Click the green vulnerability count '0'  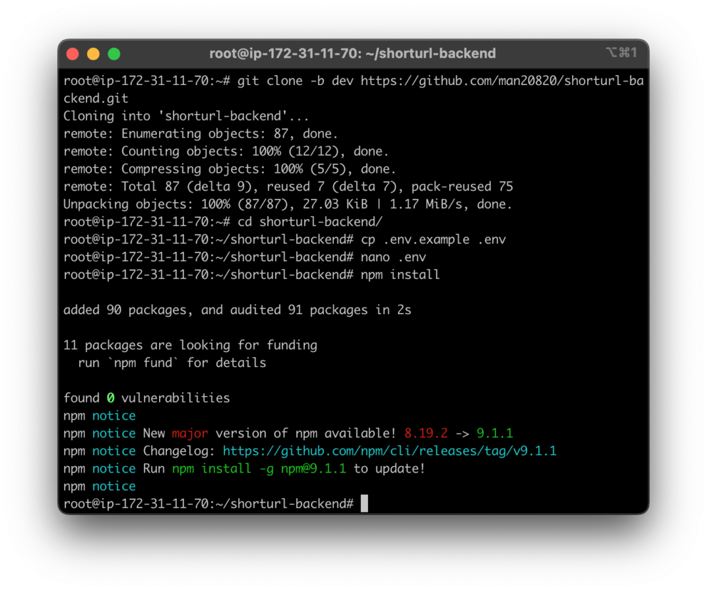point(111,397)
